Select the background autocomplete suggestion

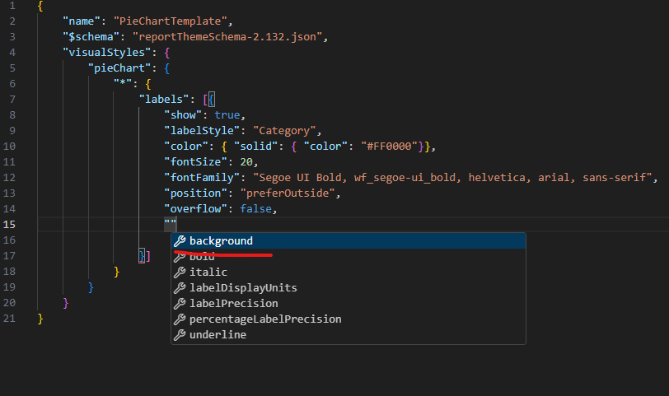(349, 241)
